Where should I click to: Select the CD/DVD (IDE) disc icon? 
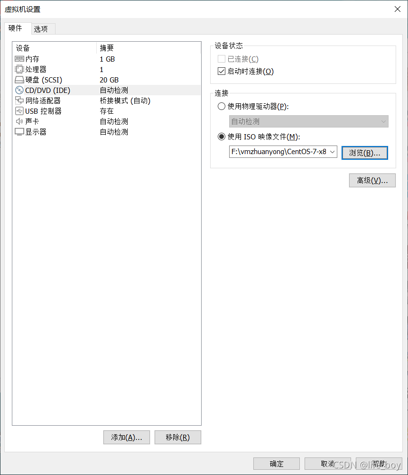tap(19, 90)
